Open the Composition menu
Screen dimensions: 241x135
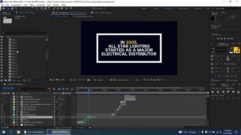tap(16, 5)
